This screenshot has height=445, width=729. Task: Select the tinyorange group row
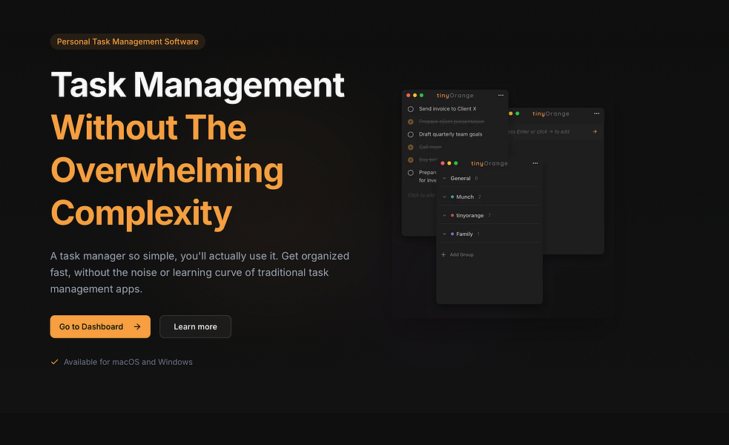pyautogui.click(x=489, y=215)
